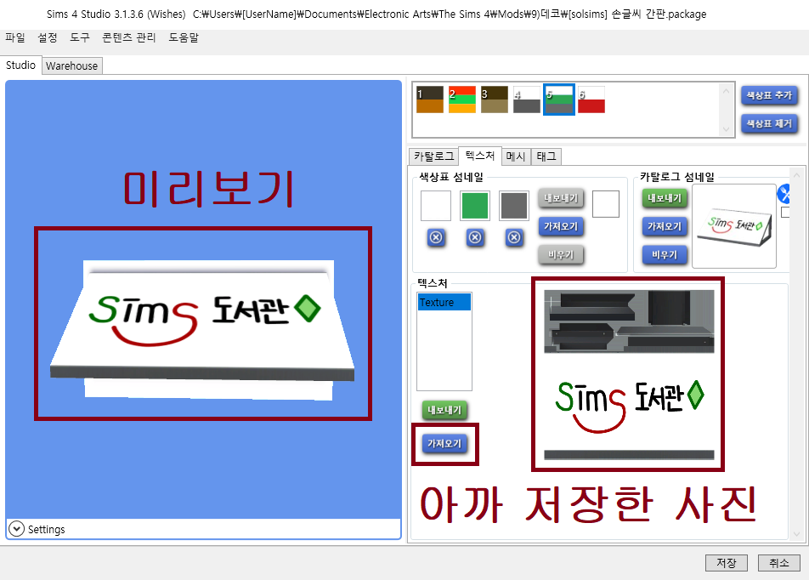Click the 취소 cancel button

779,563
